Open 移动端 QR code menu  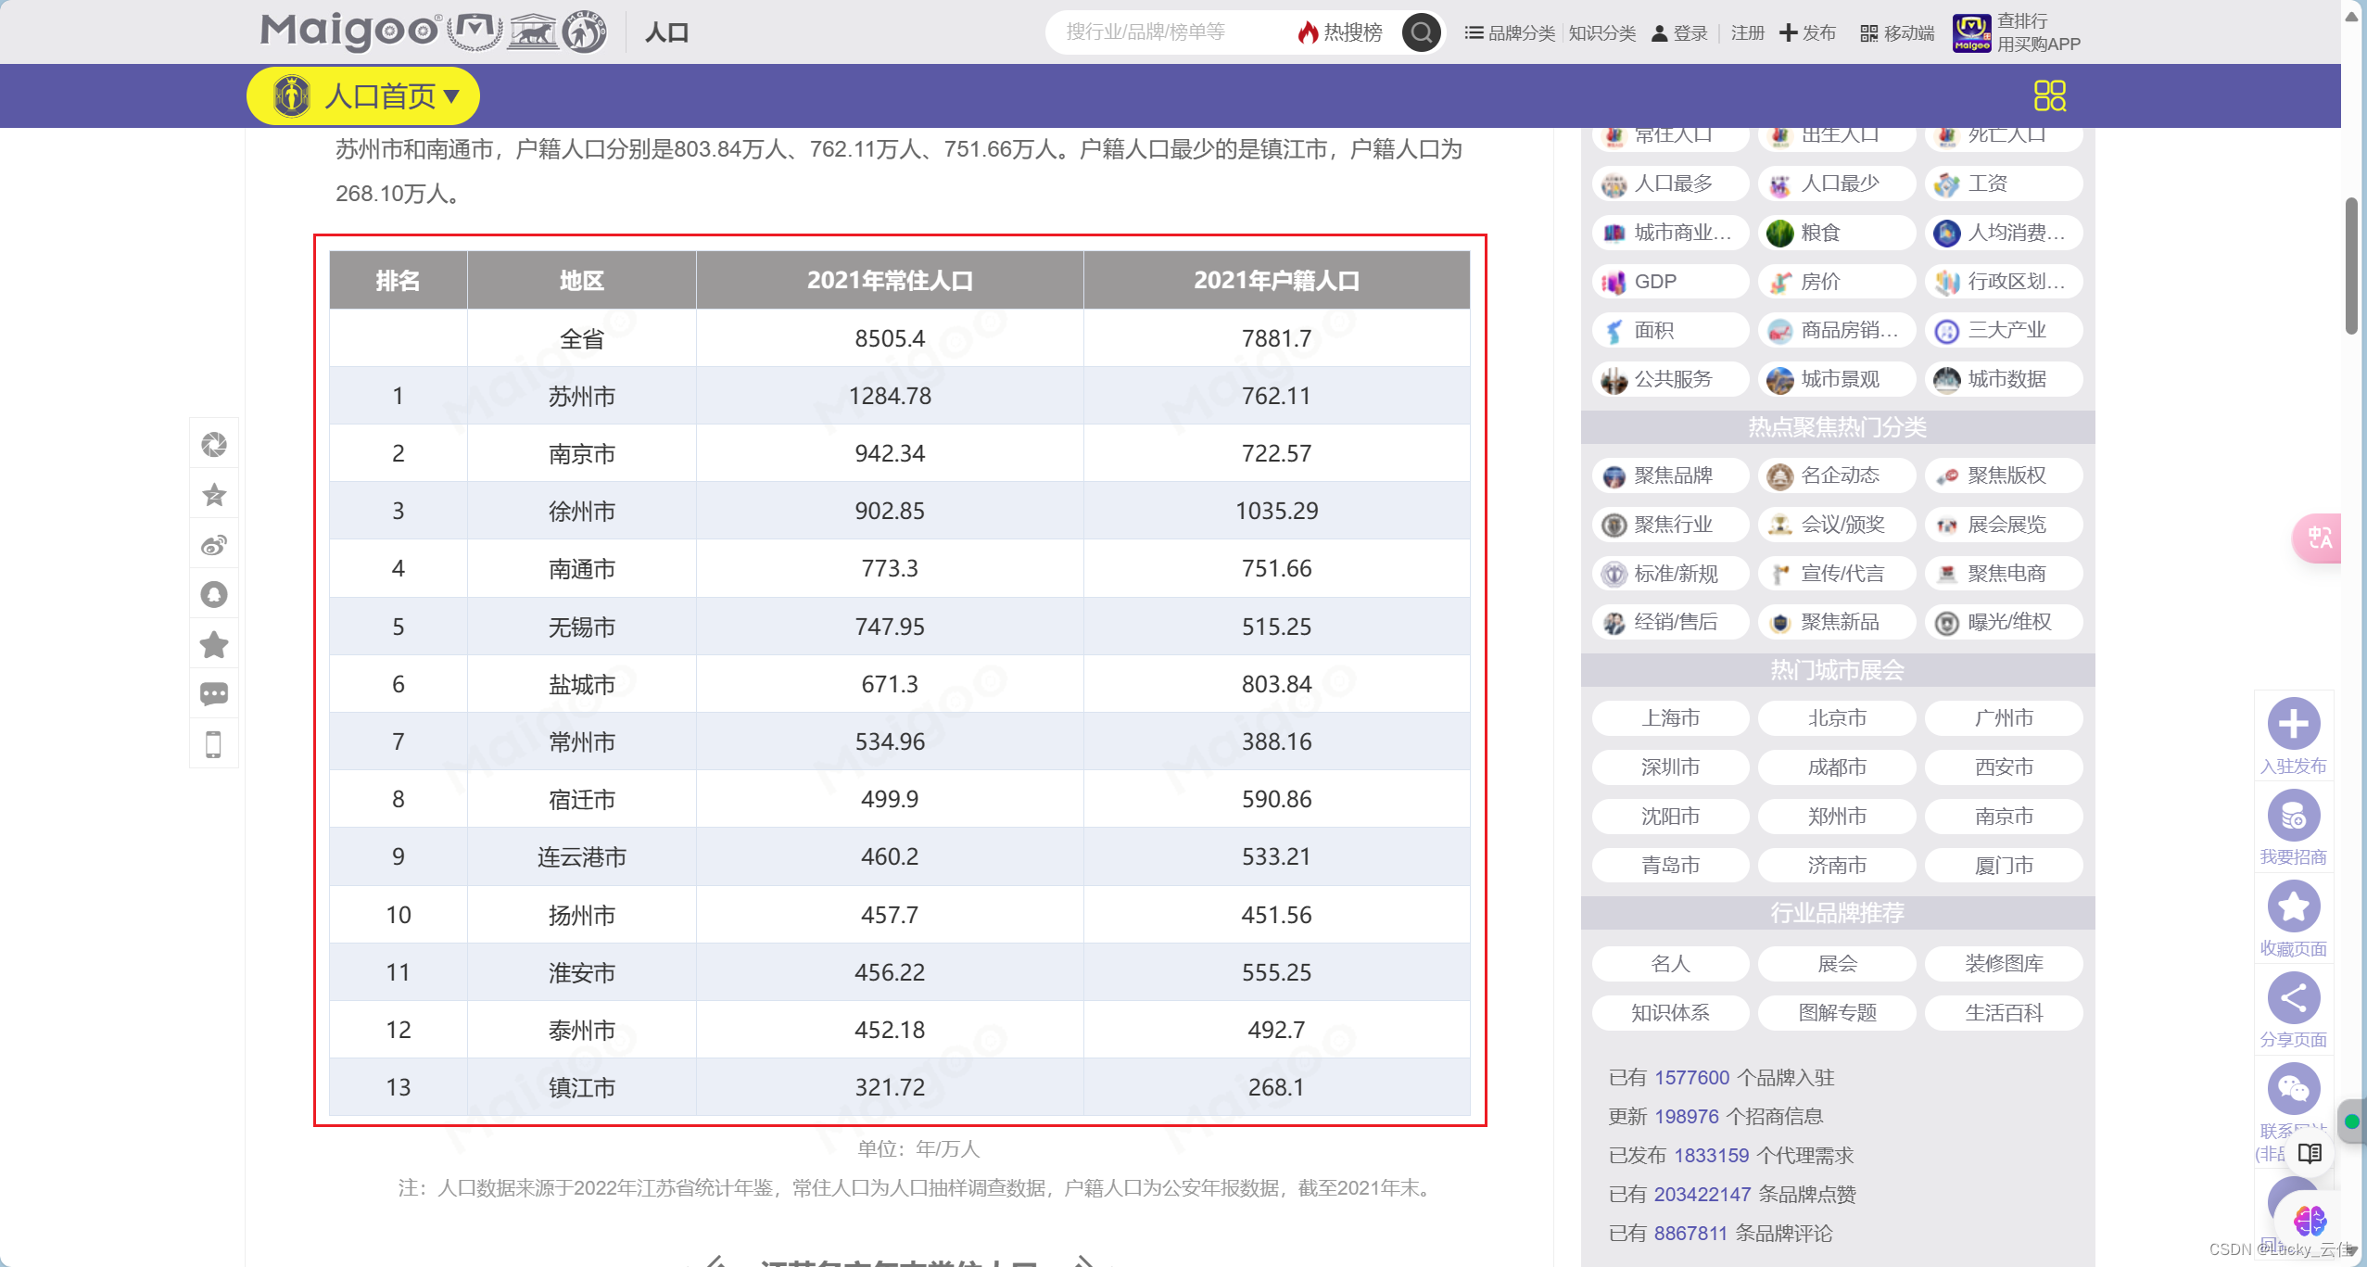click(1897, 33)
